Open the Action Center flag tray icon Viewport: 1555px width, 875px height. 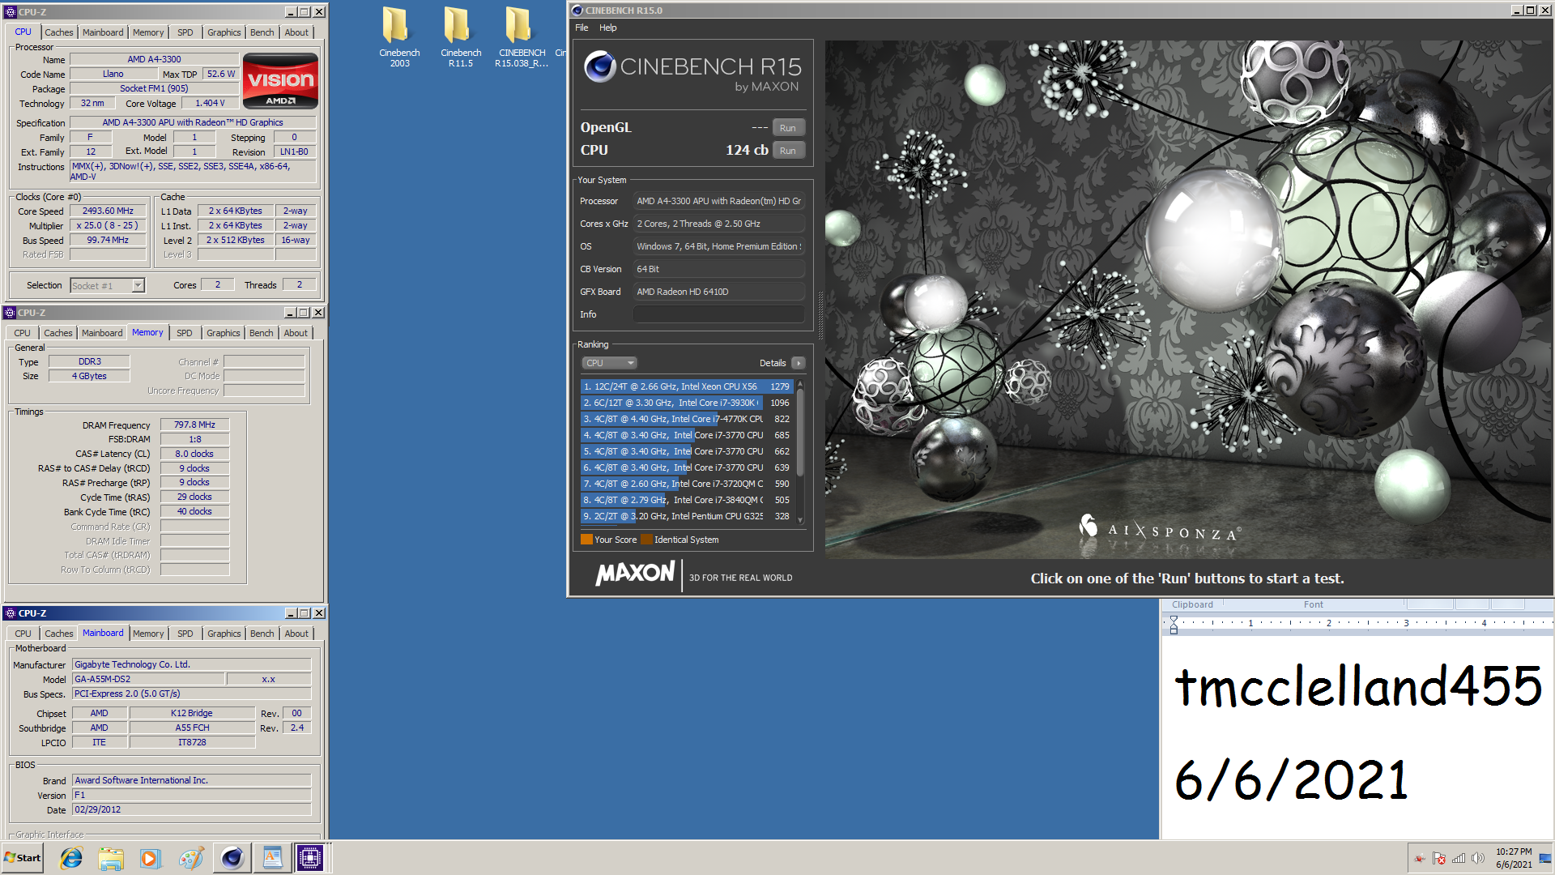(x=1439, y=858)
